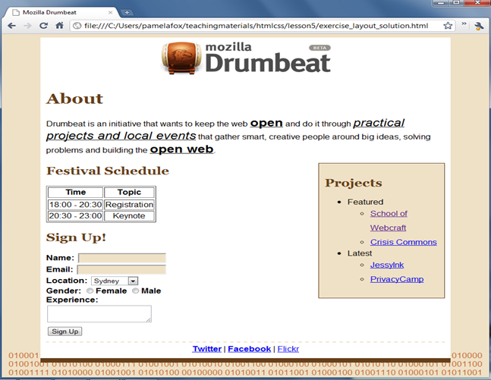
Task: Maximize the browser window
Action: (x=456, y=2)
